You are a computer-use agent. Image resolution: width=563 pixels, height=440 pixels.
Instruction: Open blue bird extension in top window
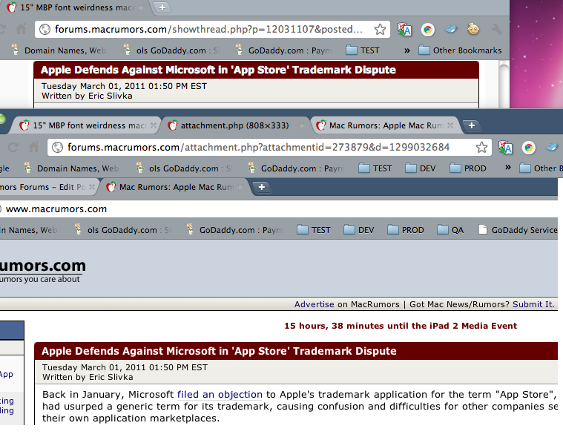451,29
